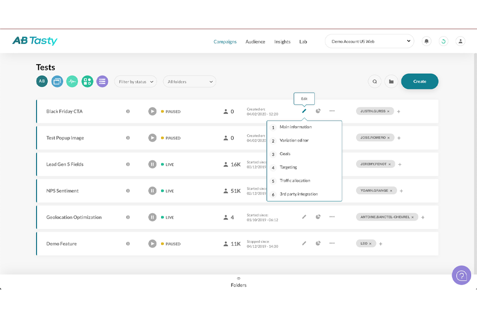Click the info icon for NPS Sentiment

[128, 191]
